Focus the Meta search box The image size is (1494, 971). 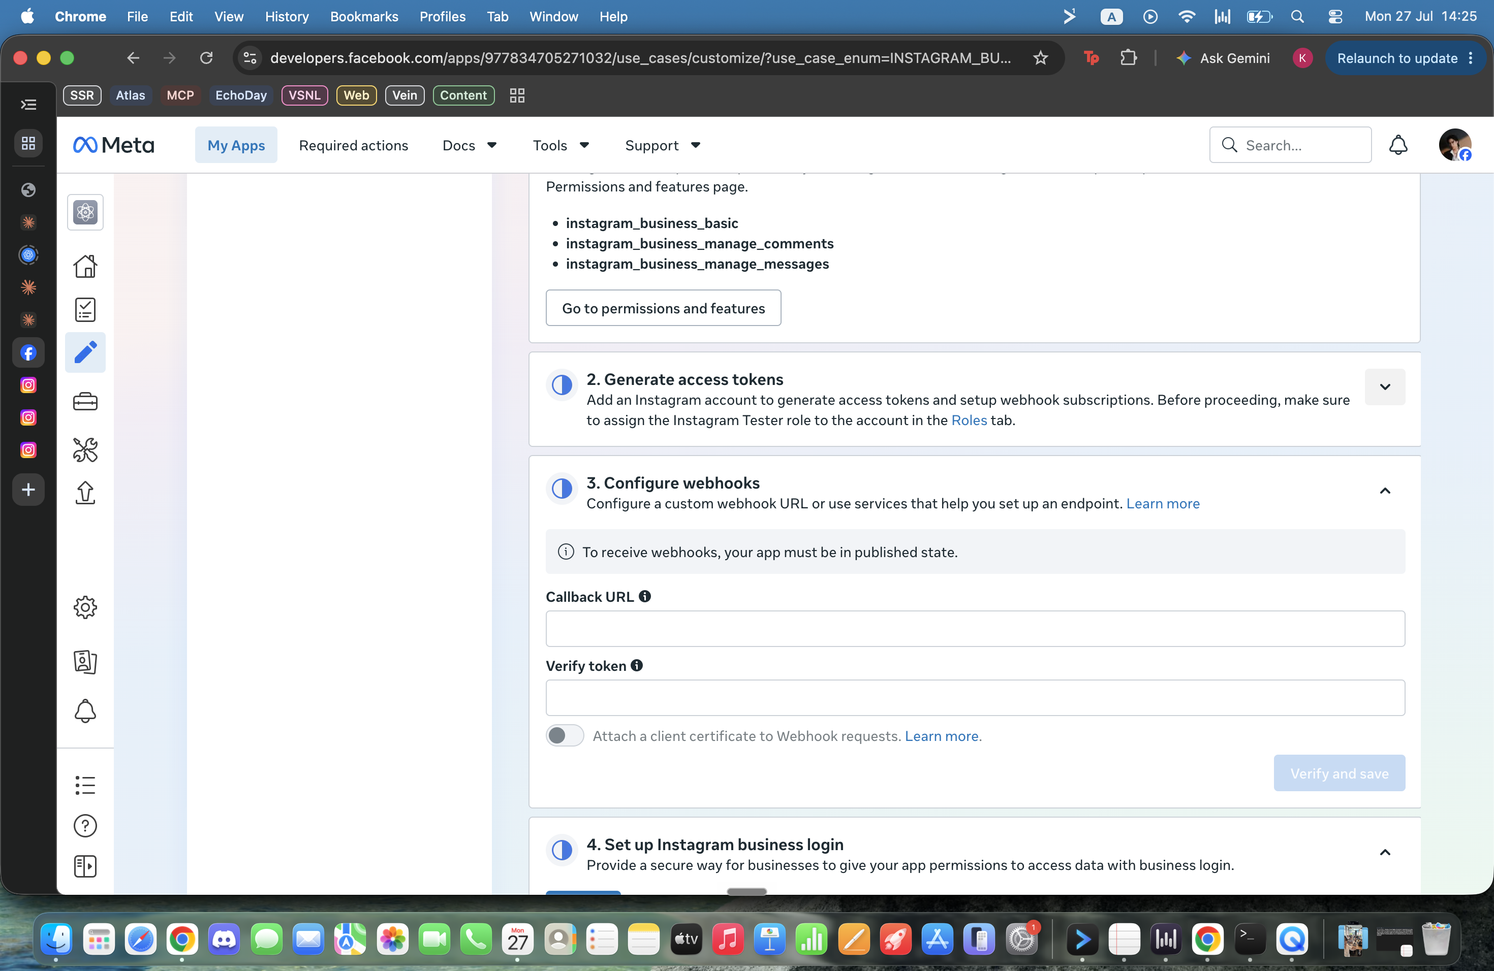click(1290, 145)
